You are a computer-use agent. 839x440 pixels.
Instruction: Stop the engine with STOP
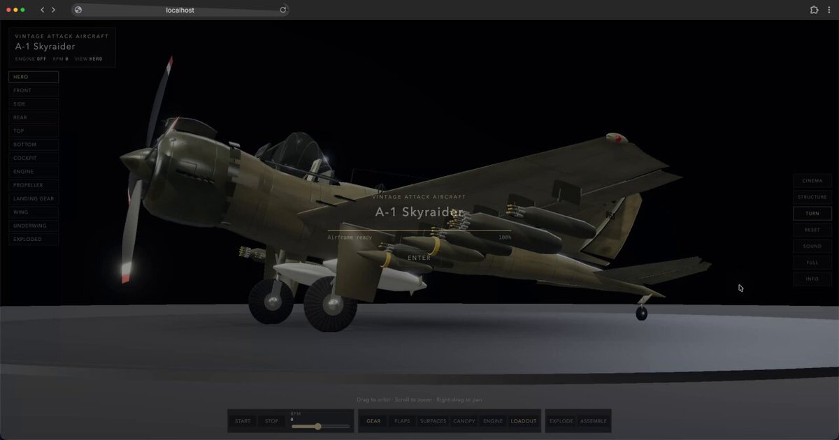click(272, 421)
